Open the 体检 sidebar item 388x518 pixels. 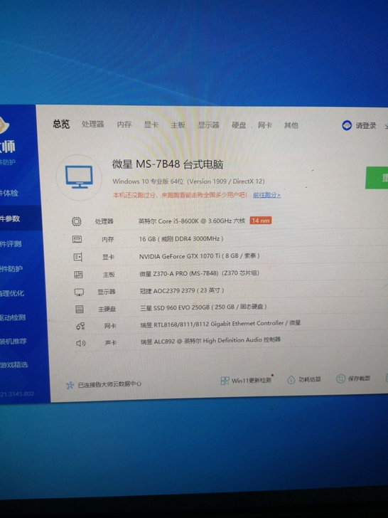[9, 193]
